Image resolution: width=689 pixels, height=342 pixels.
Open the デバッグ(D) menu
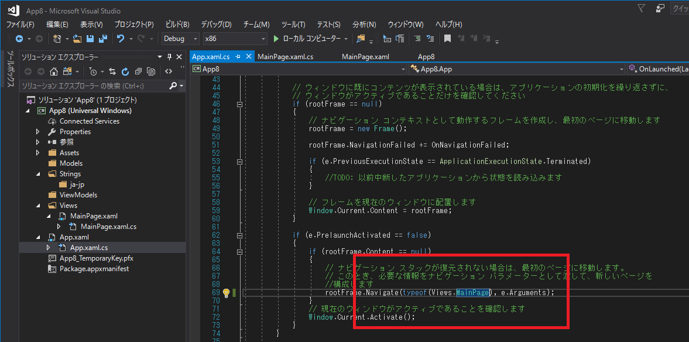coord(216,25)
